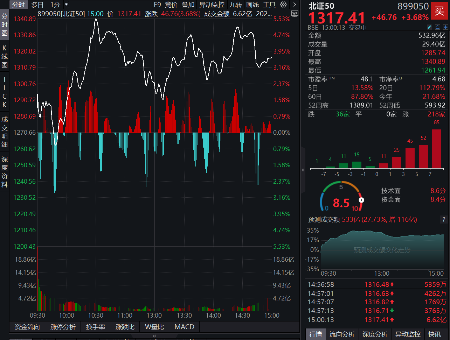Click trade row 15:00:13
The width and height of the screenshot is (450, 340).
click(x=377, y=320)
